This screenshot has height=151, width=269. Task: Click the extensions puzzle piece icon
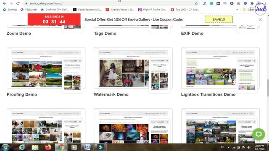click(x=252, y=3)
